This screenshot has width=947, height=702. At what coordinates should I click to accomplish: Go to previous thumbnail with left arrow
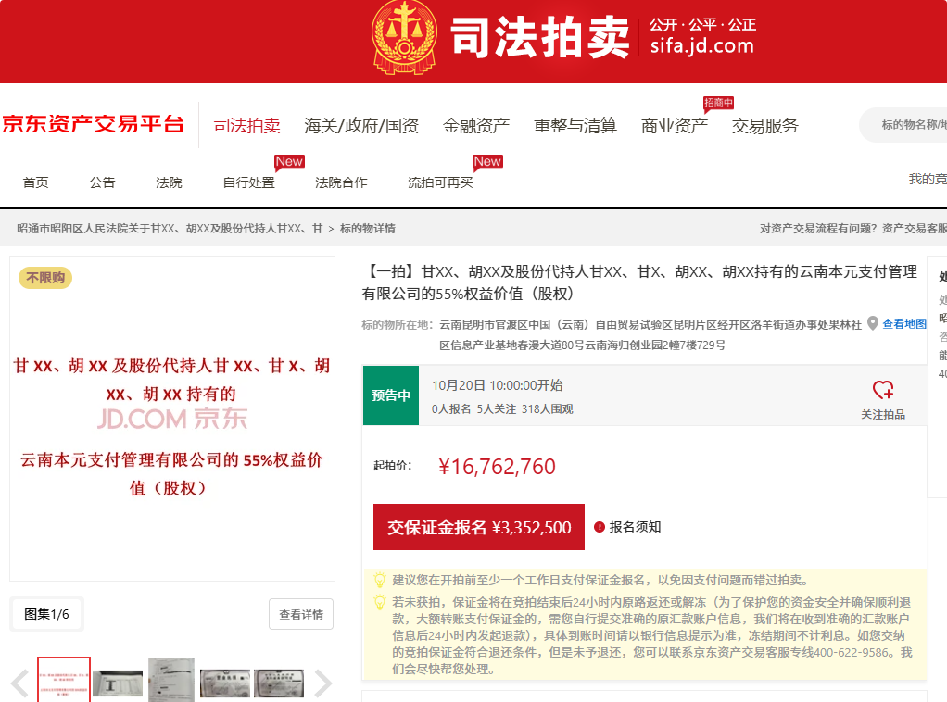coord(20,683)
